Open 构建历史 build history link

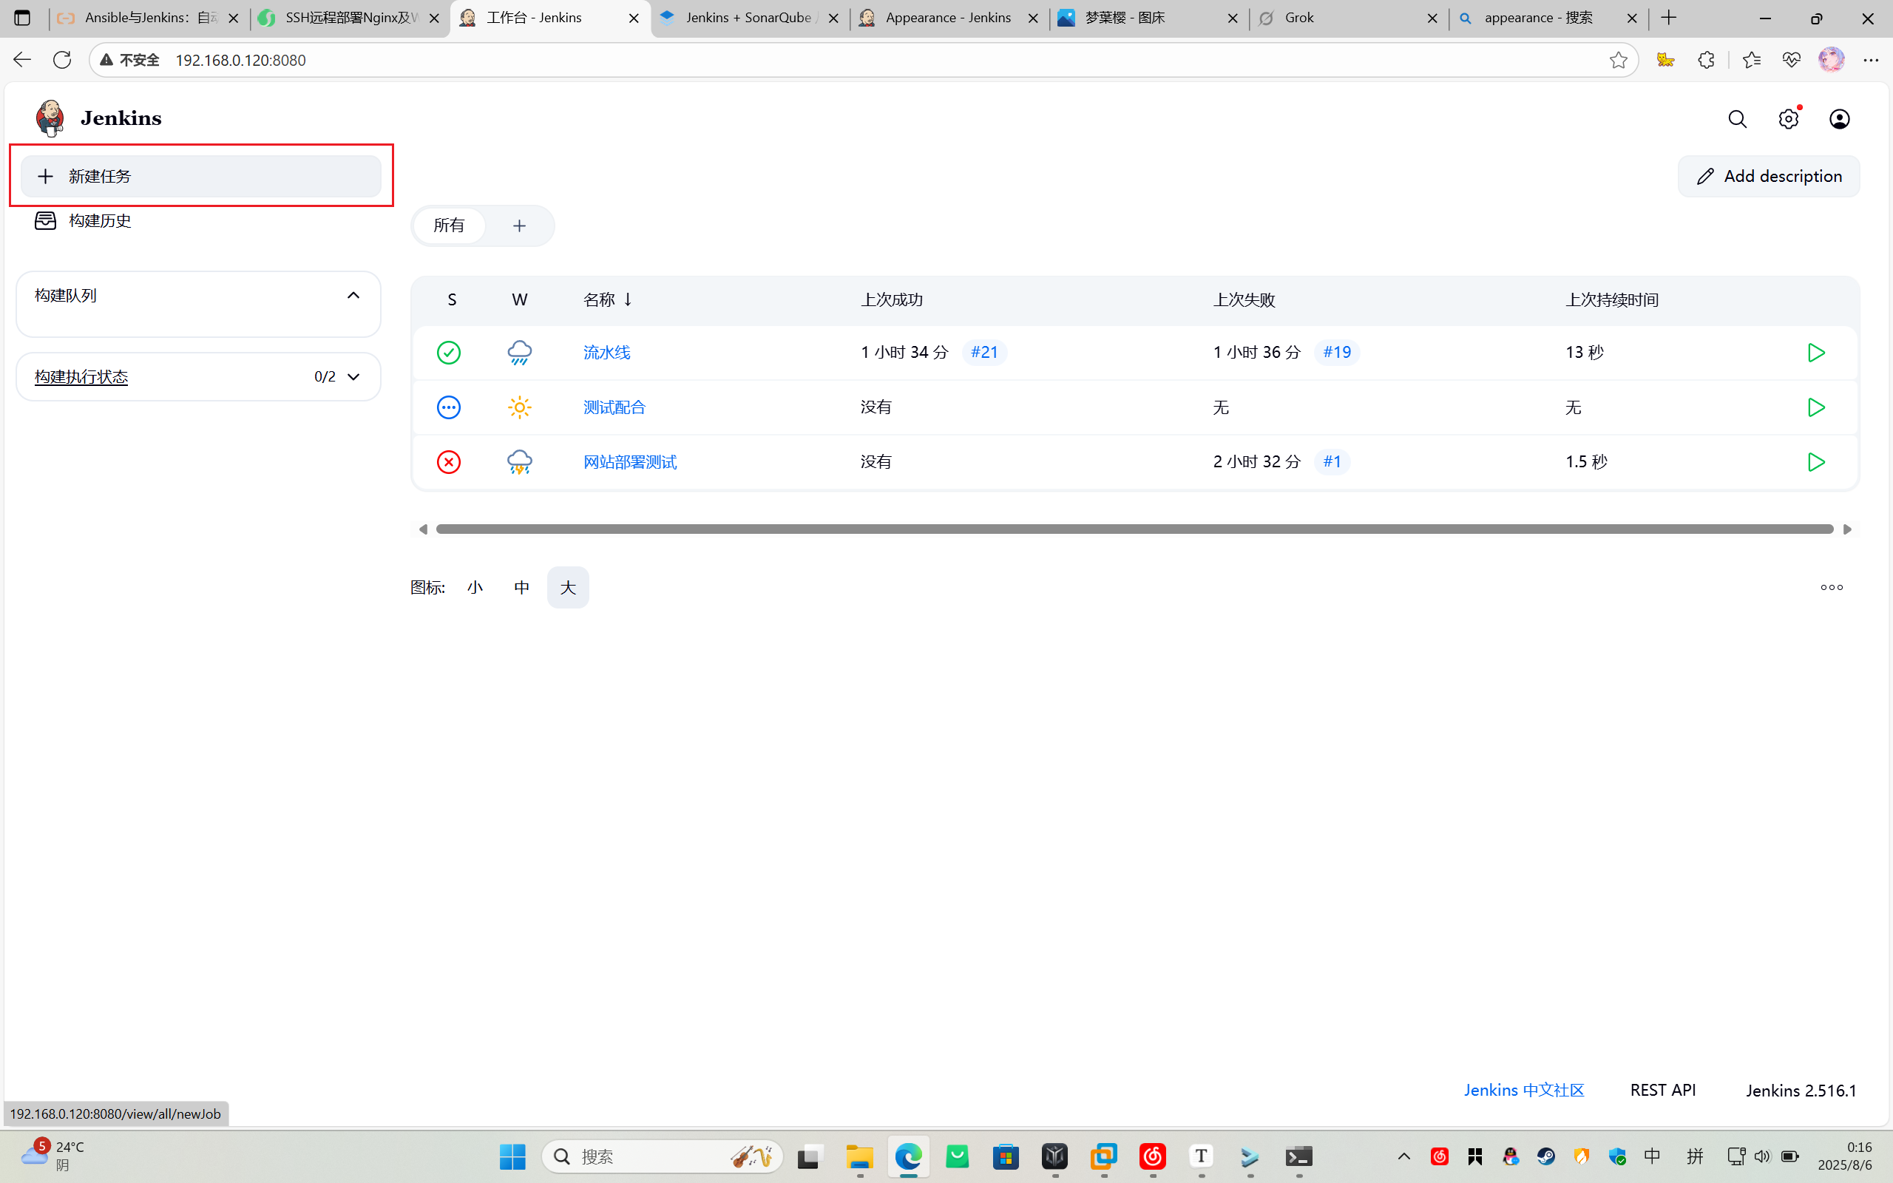click(x=83, y=220)
